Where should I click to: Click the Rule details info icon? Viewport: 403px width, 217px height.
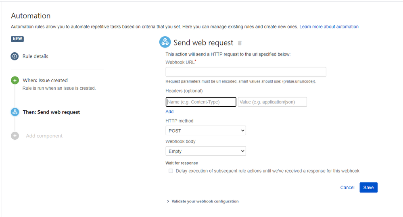coord(15,56)
